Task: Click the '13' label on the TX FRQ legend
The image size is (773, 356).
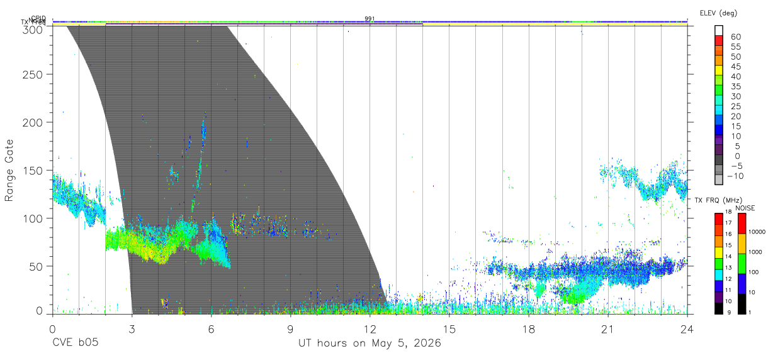Action: (728, 267)
